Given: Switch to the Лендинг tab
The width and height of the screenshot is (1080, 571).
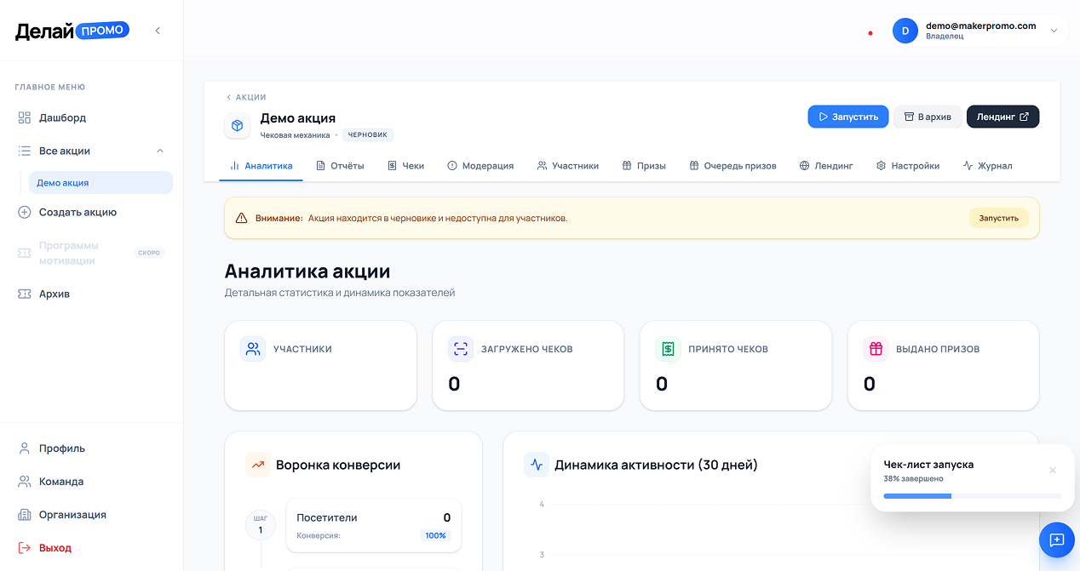Looking at the screenshot, I should point(826,166).
